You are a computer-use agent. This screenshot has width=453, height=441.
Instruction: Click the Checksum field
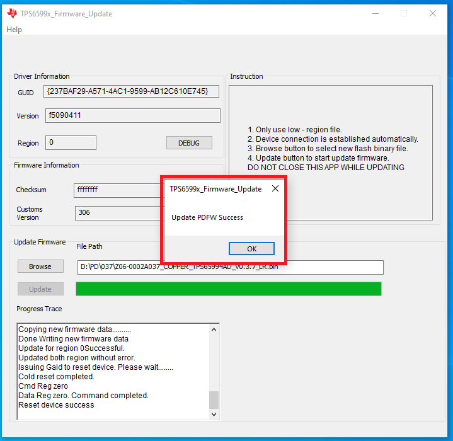pos(117,190)
